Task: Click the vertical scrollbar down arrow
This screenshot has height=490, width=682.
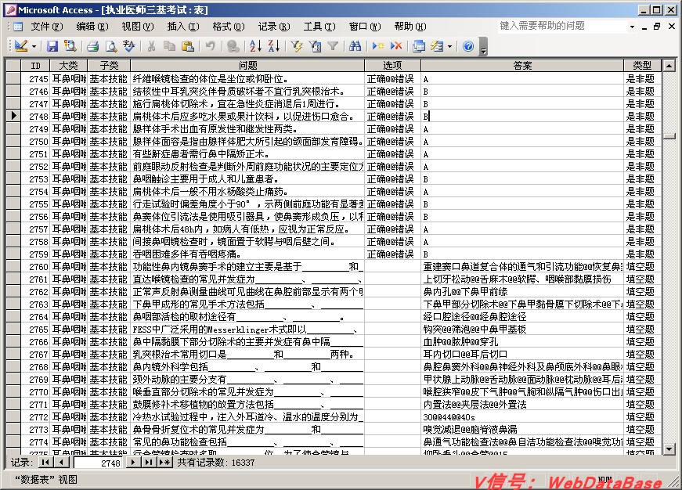Action: click(x=669, y=449)
